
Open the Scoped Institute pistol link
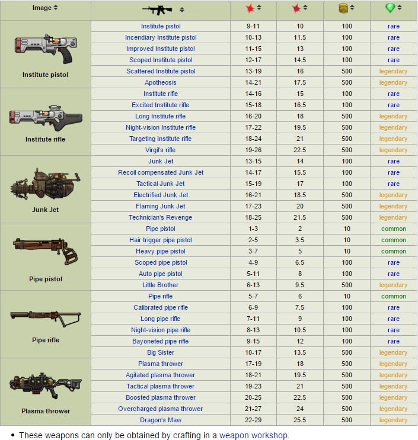[x=161, y=60]
